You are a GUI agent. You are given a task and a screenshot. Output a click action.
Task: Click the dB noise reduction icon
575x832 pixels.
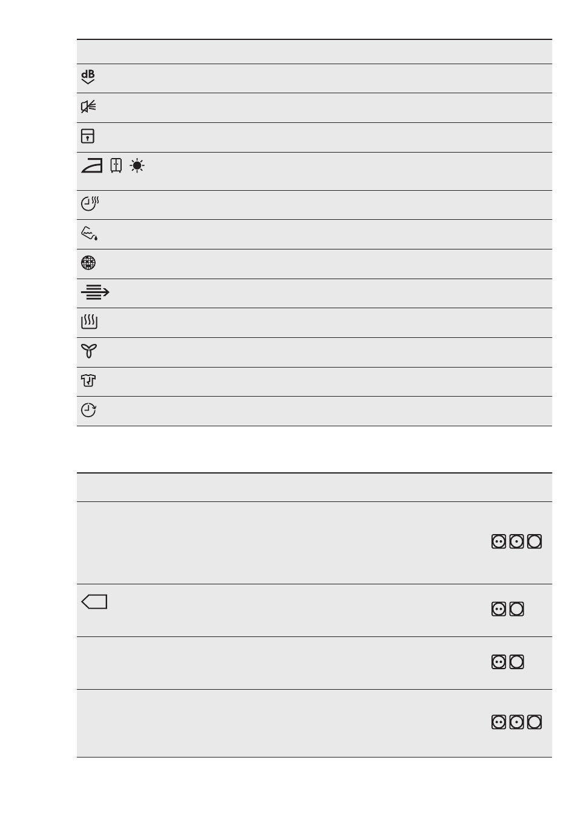[88, 78]
